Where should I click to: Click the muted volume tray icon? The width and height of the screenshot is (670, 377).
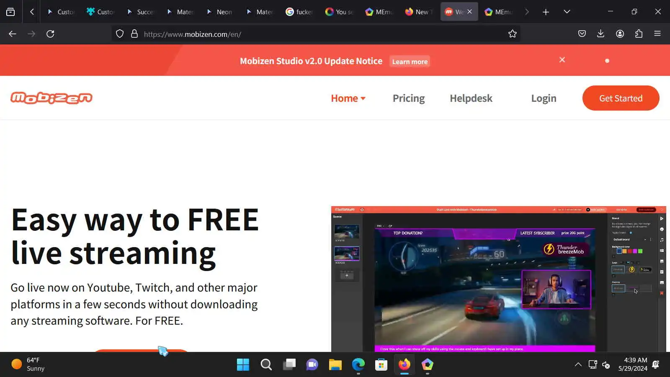click(606, 364)
